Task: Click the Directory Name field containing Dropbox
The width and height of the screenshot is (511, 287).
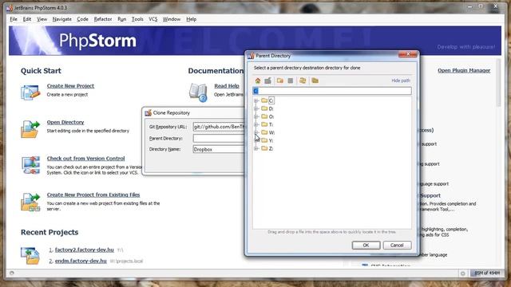Action: (219, 149)
